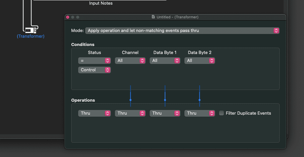Enable Filter Duplicate Events checkbox

click(x=221, y=113)
